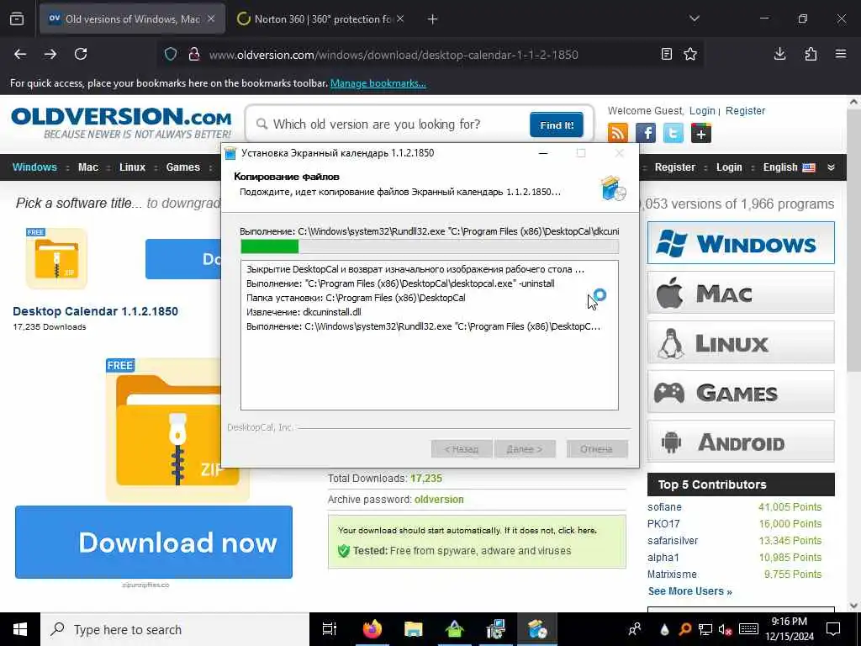Screen dimensions: 861x646
Task: Click the big Download now button
Action: (154, 542)
